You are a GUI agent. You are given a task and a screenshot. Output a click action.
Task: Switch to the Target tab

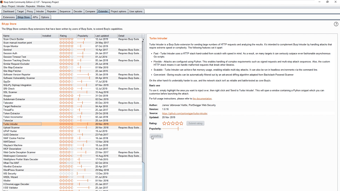[x=20, y=12]
